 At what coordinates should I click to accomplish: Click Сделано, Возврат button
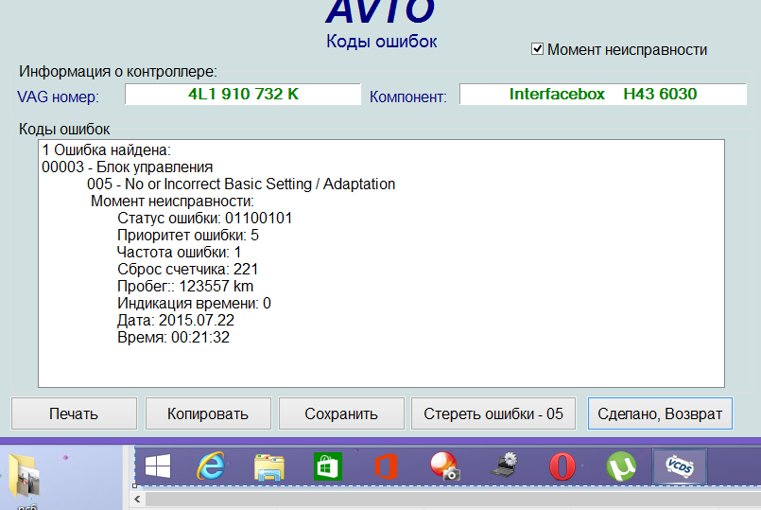click(x=660, y=413)
